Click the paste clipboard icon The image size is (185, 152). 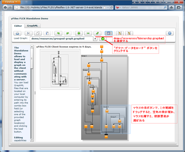point(47,33)
